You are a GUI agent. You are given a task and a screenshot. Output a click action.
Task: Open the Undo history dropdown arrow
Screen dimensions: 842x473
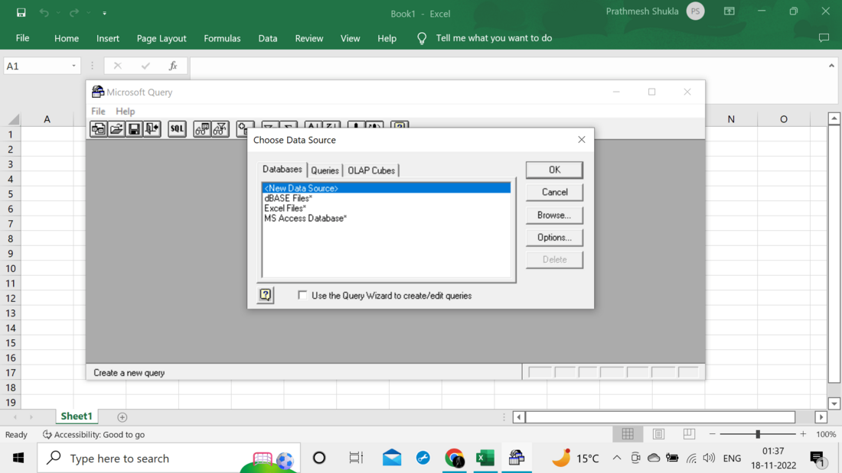(58, 12)
